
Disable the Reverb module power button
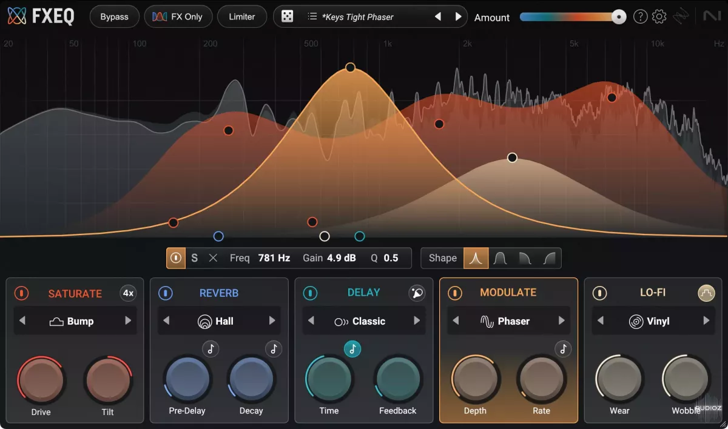pyautogui.click(x=166, y=293)
